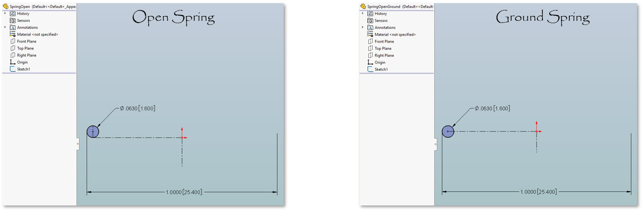Image resolution: width=642 pixels, height=210 pixels.
Task: Click Material icon in SpringOpenGround tree
Action: [x=371, y=34]
